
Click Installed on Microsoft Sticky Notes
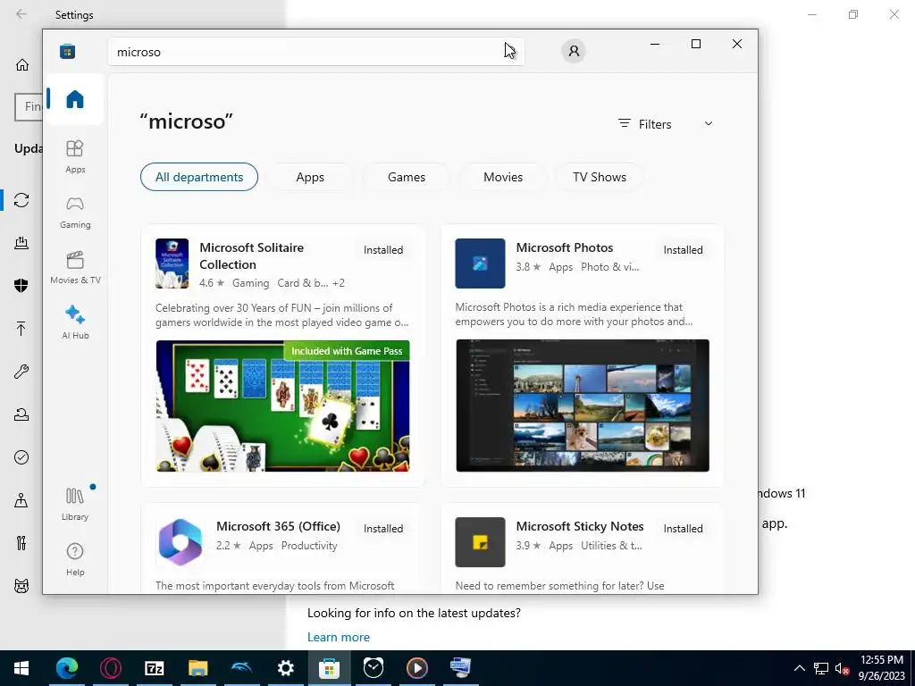click(x=683, y=529)
